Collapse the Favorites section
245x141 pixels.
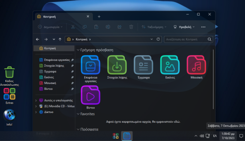(x=78, y=114)
